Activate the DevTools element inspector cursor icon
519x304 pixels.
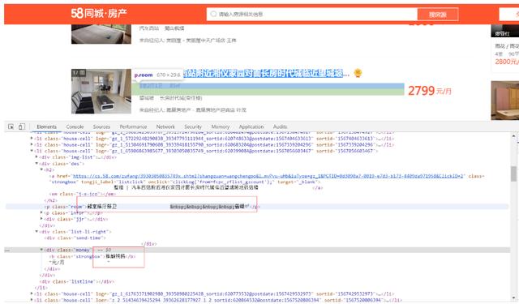coord(11,126)
